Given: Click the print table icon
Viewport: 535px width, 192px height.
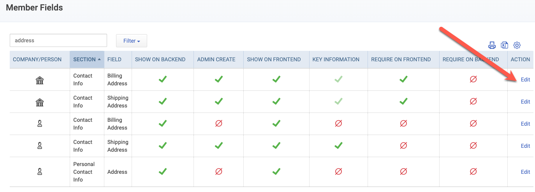Looking at the screenshot, I should coord(492,45).
